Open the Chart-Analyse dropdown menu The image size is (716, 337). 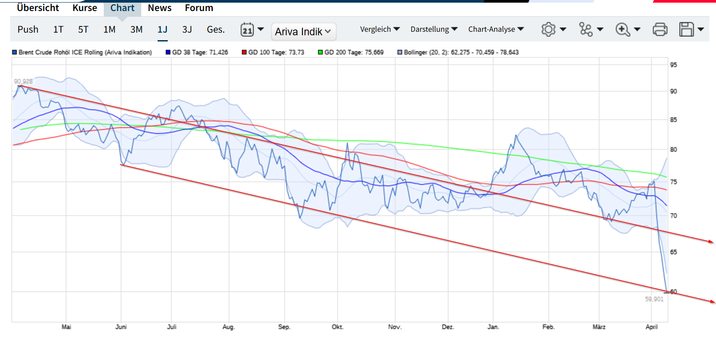(496, 29)
